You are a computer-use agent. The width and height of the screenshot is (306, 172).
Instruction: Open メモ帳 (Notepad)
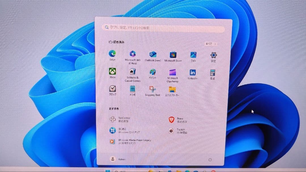pyautogui.click(x=132, y=90)
